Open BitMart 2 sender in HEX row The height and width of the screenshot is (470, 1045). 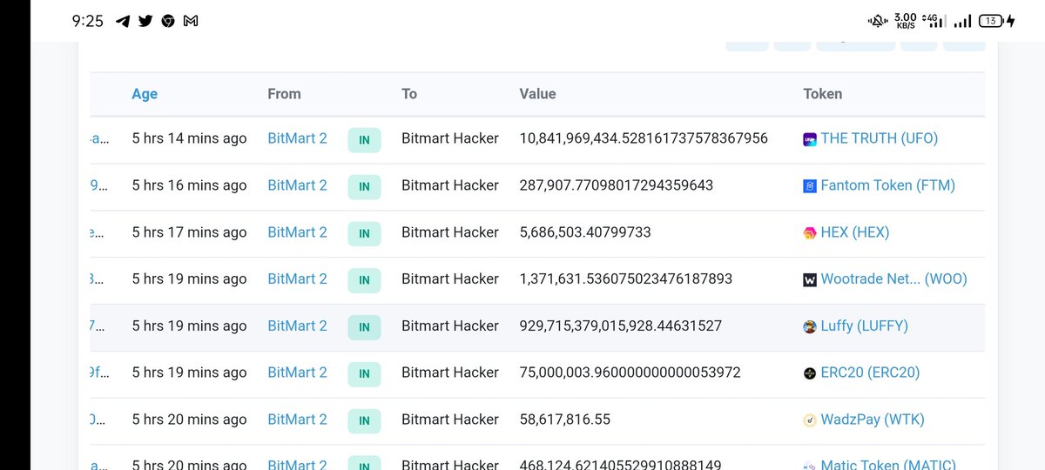coord(298,232)
